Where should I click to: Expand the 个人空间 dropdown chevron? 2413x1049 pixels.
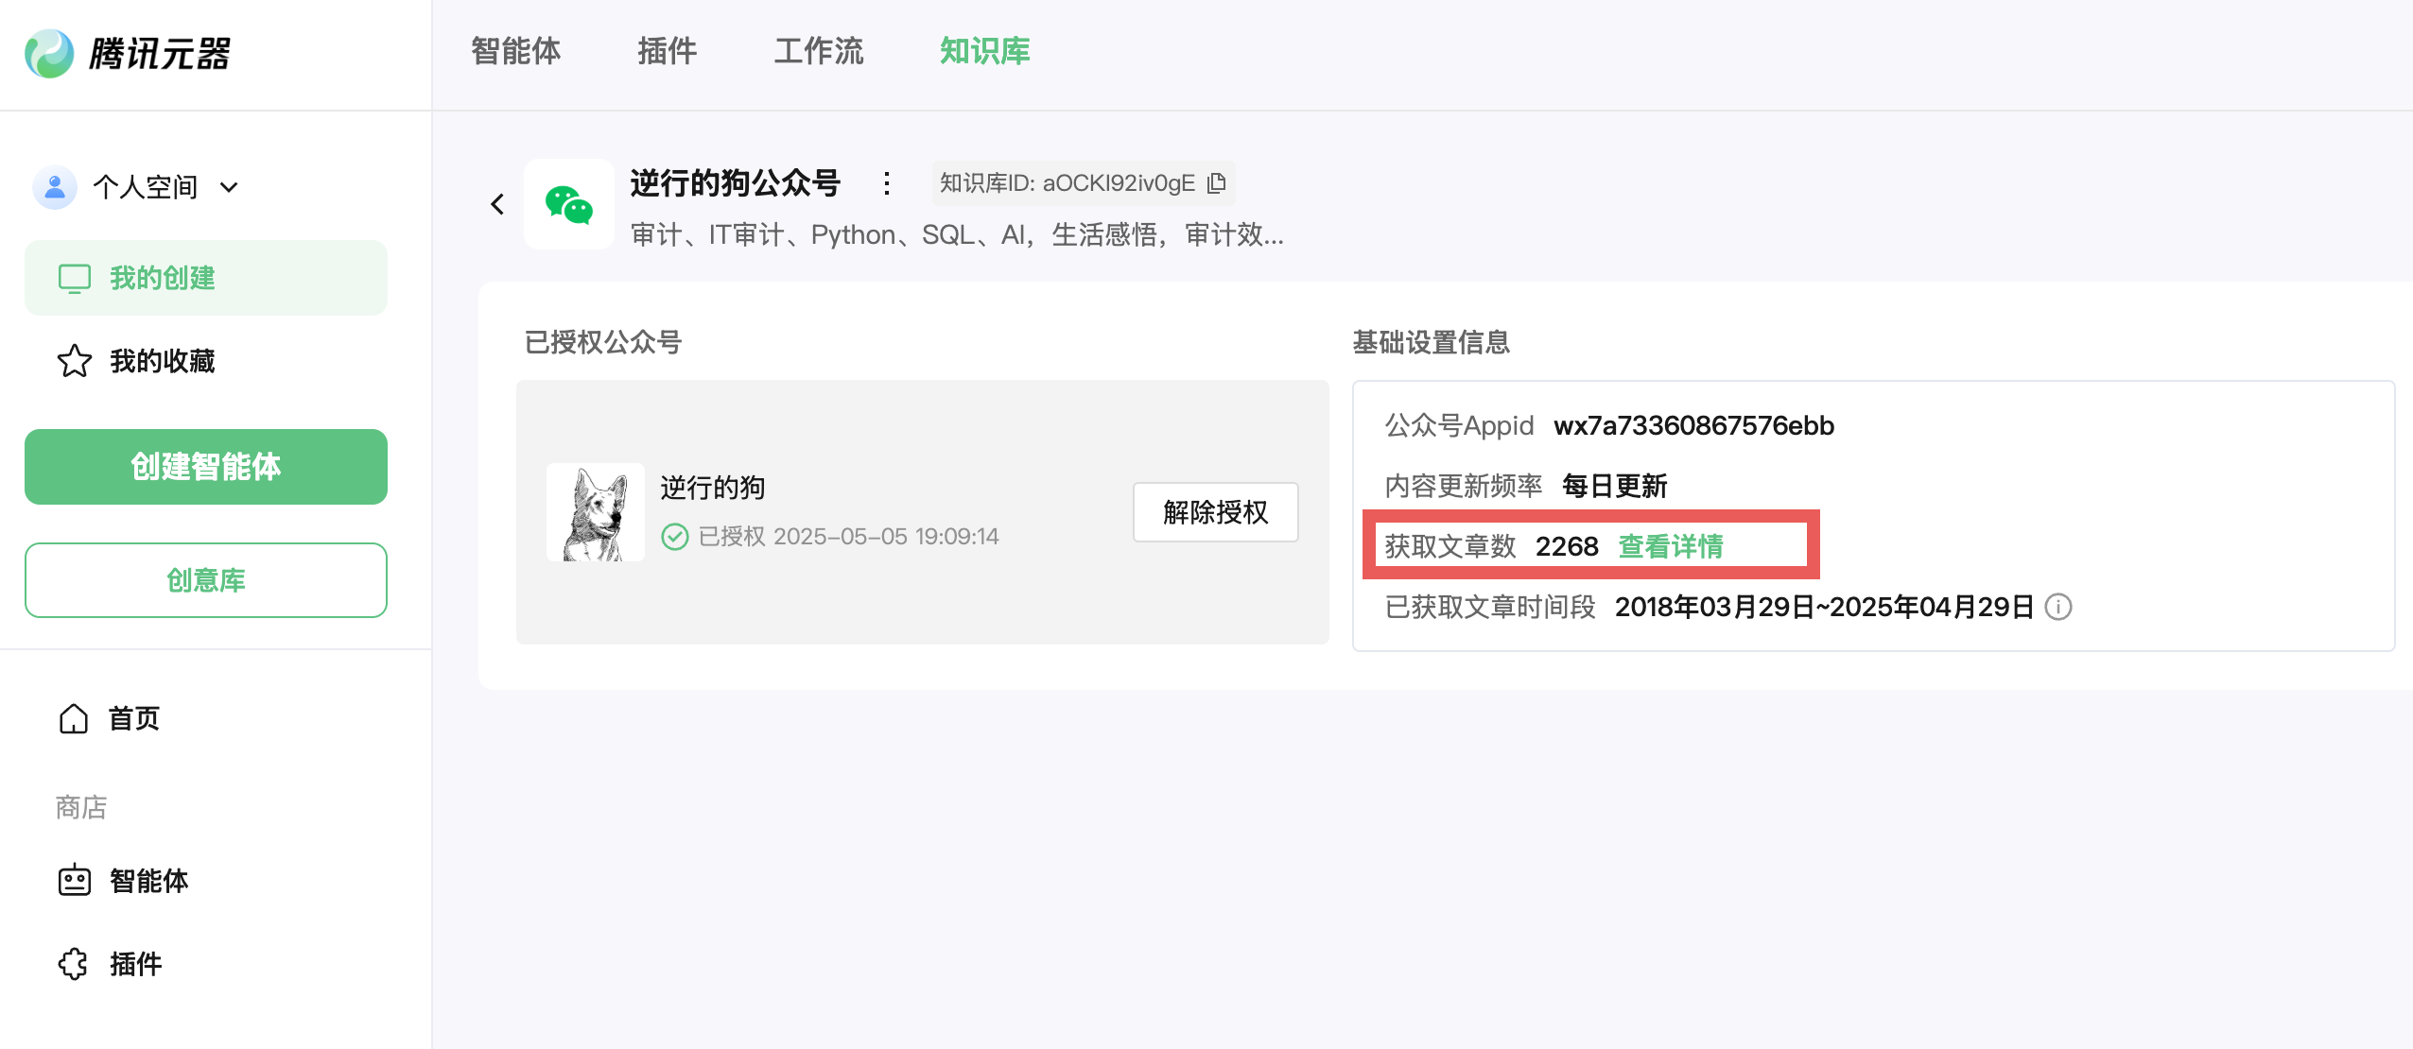[229, 187]
